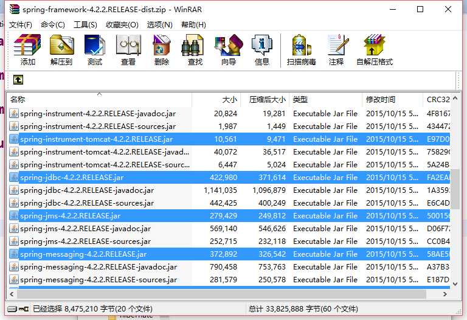This screenshot has height=320, width=467.
Task: Open the Favorites (收藏夹) menu
Action: tap(122, 25)
